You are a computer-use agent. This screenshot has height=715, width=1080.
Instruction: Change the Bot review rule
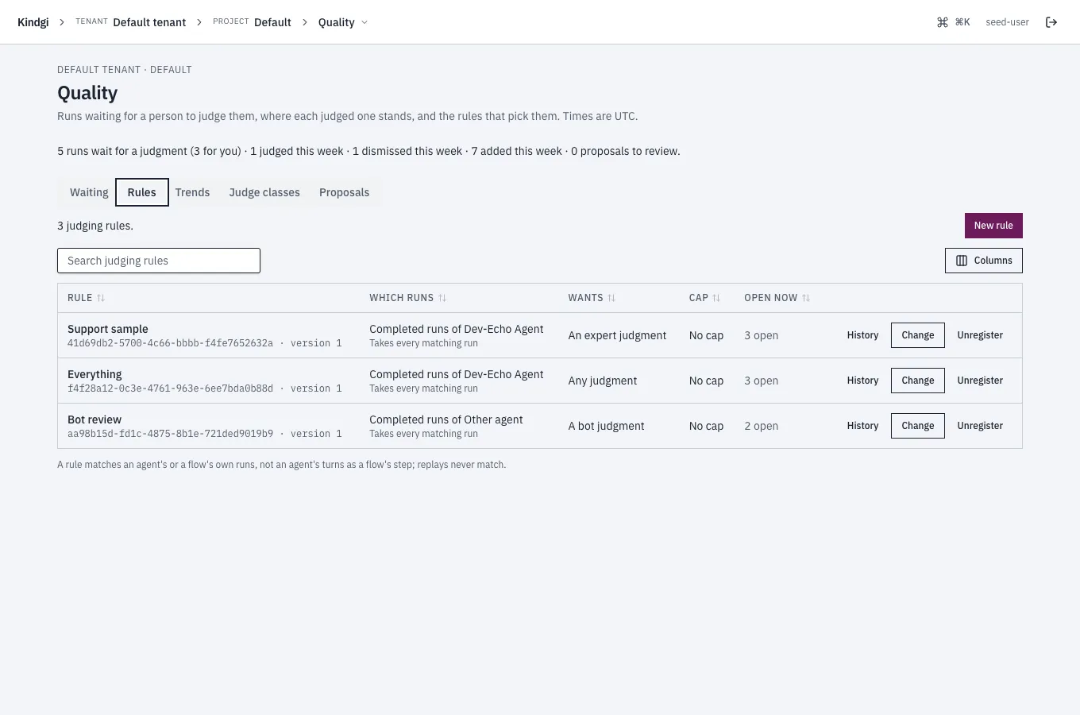point(918,426)
